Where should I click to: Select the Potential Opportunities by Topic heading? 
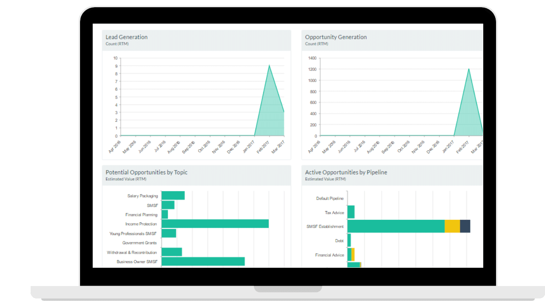tap(146, 172)
